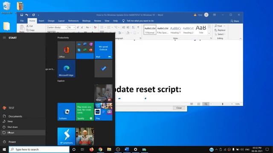Focus the Type here to search box

(x=39, y=149)
